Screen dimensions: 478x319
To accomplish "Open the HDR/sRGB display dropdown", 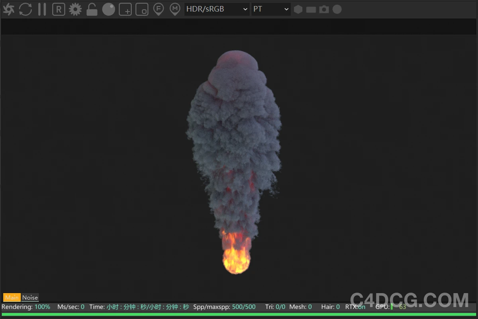I will coord(216,9).
